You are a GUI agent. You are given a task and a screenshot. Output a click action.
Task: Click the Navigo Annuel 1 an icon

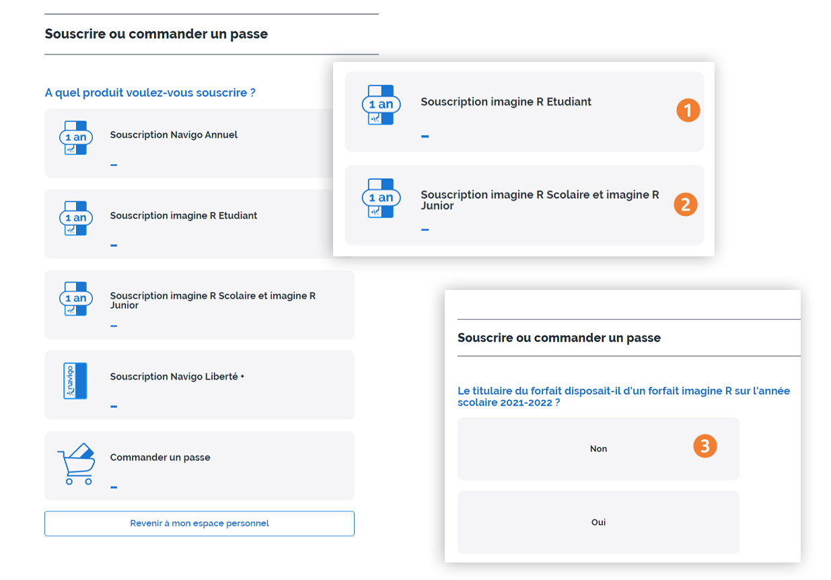coord(75,137)
